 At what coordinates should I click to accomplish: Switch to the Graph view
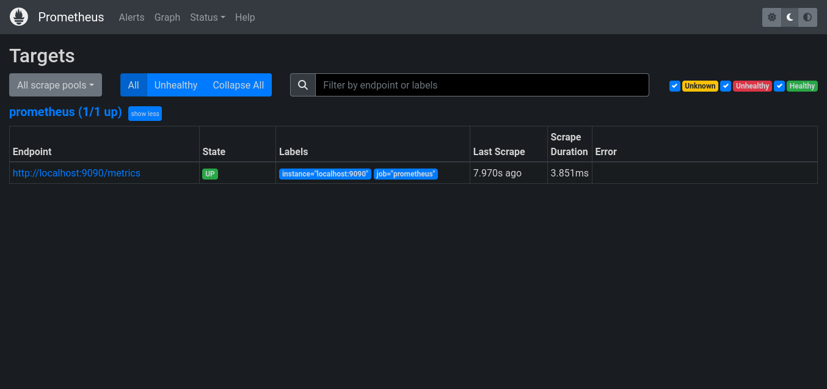(x=167, y=17)
